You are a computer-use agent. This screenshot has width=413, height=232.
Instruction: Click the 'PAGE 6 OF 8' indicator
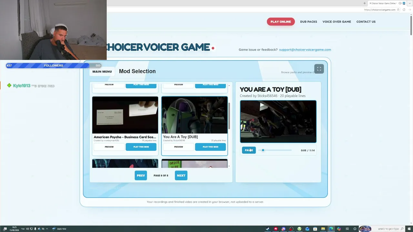tap(161, 176)
